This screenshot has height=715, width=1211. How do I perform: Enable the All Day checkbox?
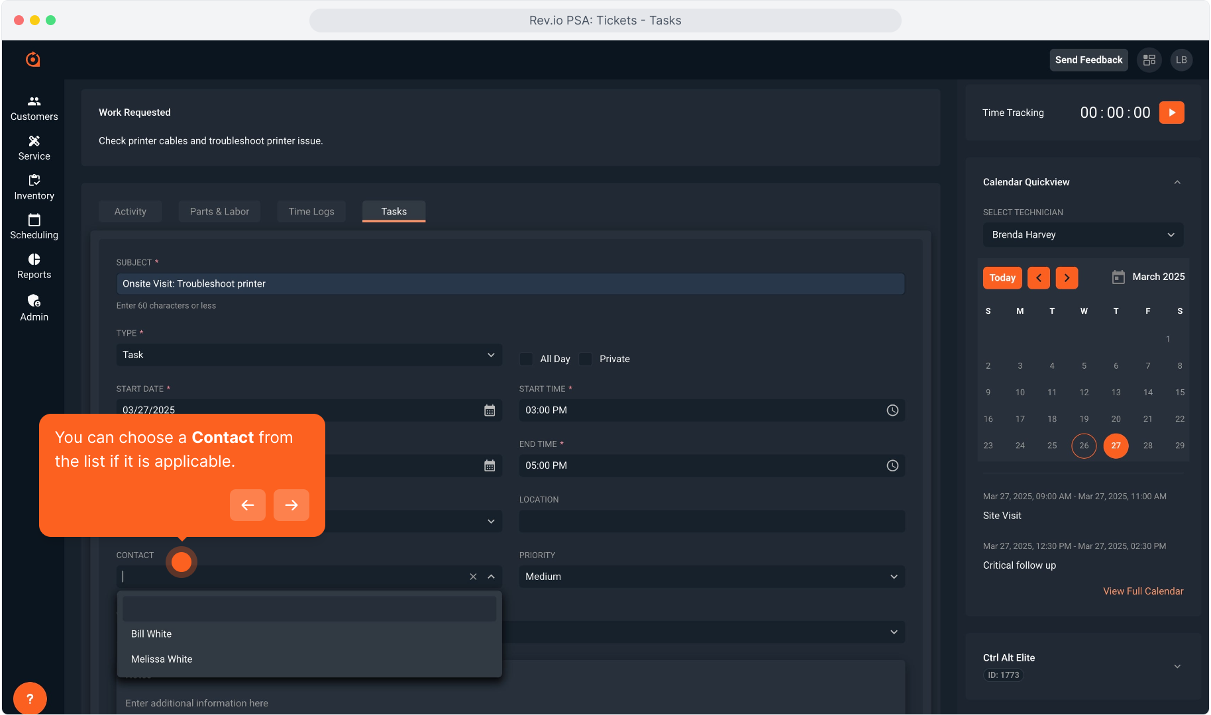(x=527, y=359)
